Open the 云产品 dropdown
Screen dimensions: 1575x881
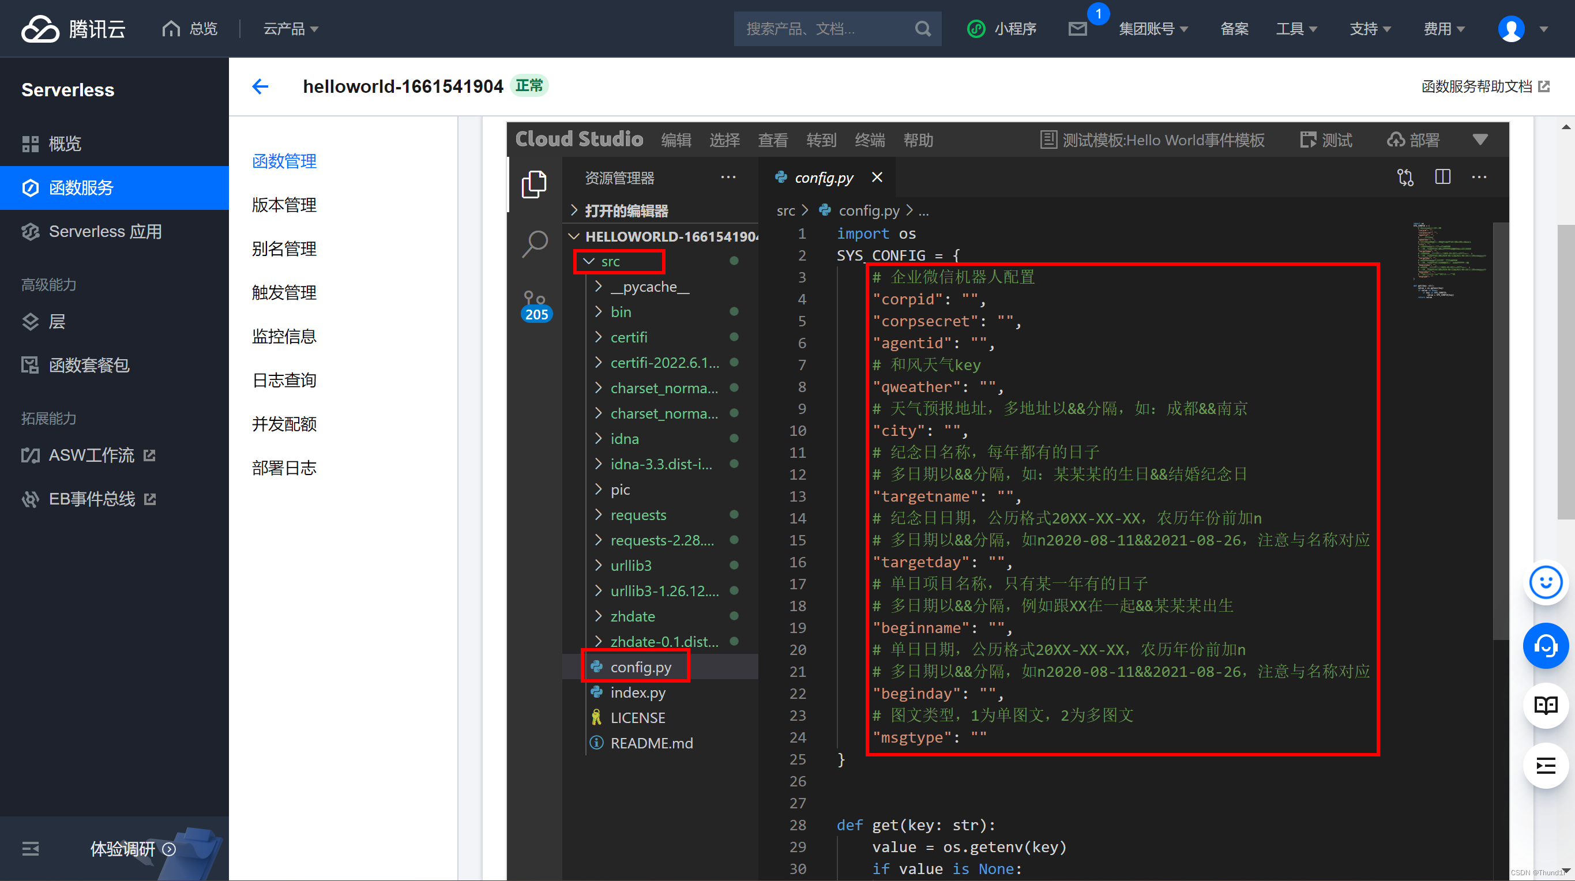click(291, 29)
